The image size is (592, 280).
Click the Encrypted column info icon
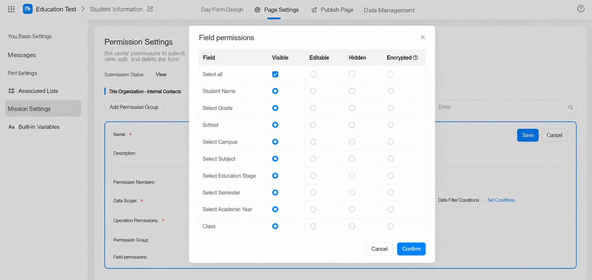(x=415, y=58)
